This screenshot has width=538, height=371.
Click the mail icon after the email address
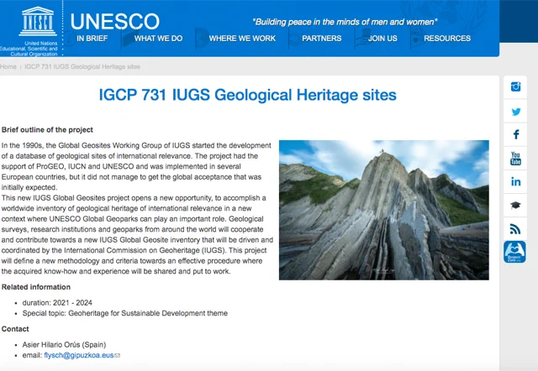(x=118, y=356)
